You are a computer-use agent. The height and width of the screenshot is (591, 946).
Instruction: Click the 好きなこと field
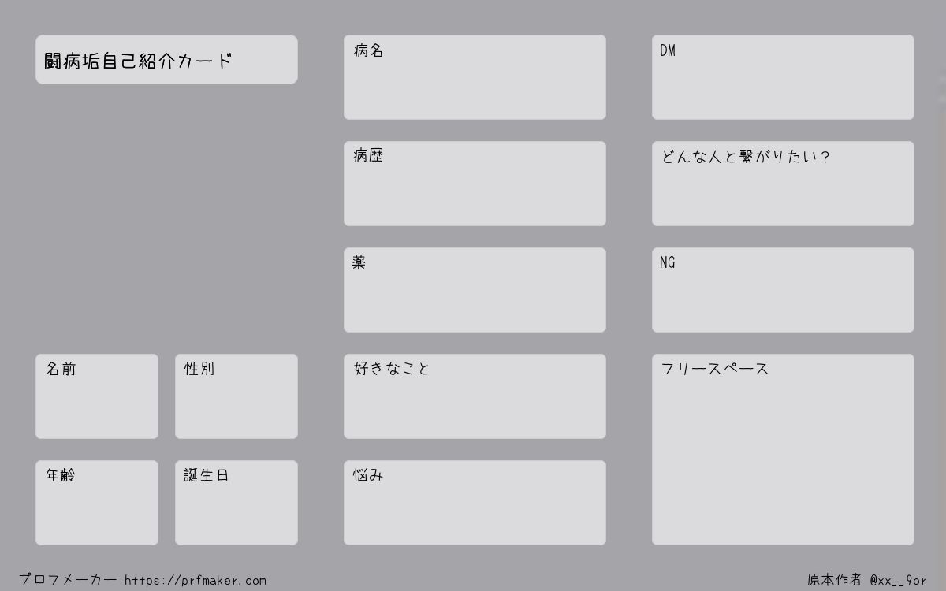[475, 396]
